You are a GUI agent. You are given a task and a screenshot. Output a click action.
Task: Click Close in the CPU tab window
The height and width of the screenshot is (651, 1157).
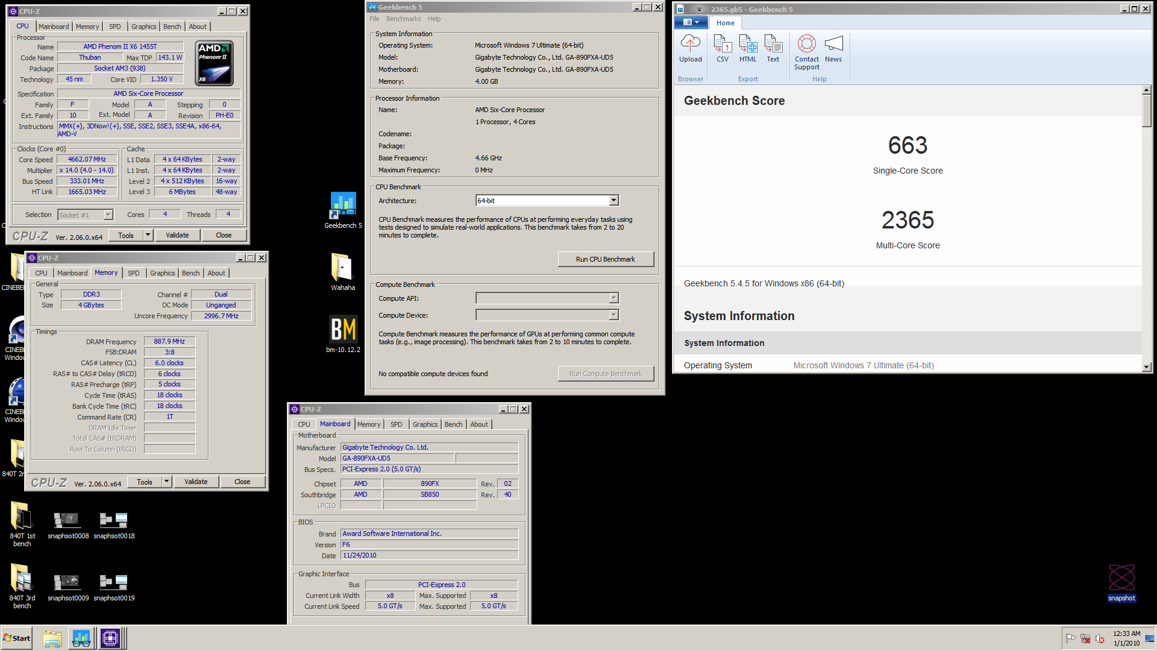[x=224, y=235]
